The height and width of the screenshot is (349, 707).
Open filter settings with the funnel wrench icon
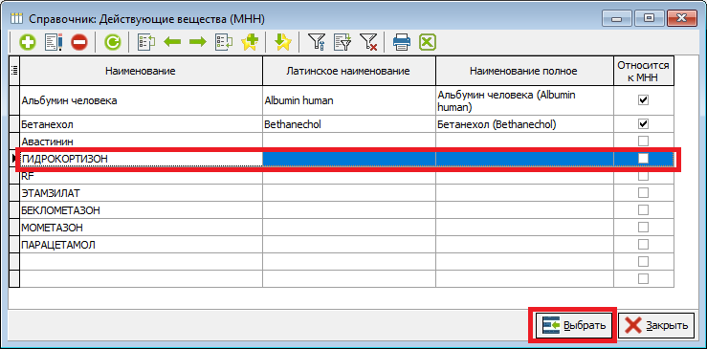point(316,43)
